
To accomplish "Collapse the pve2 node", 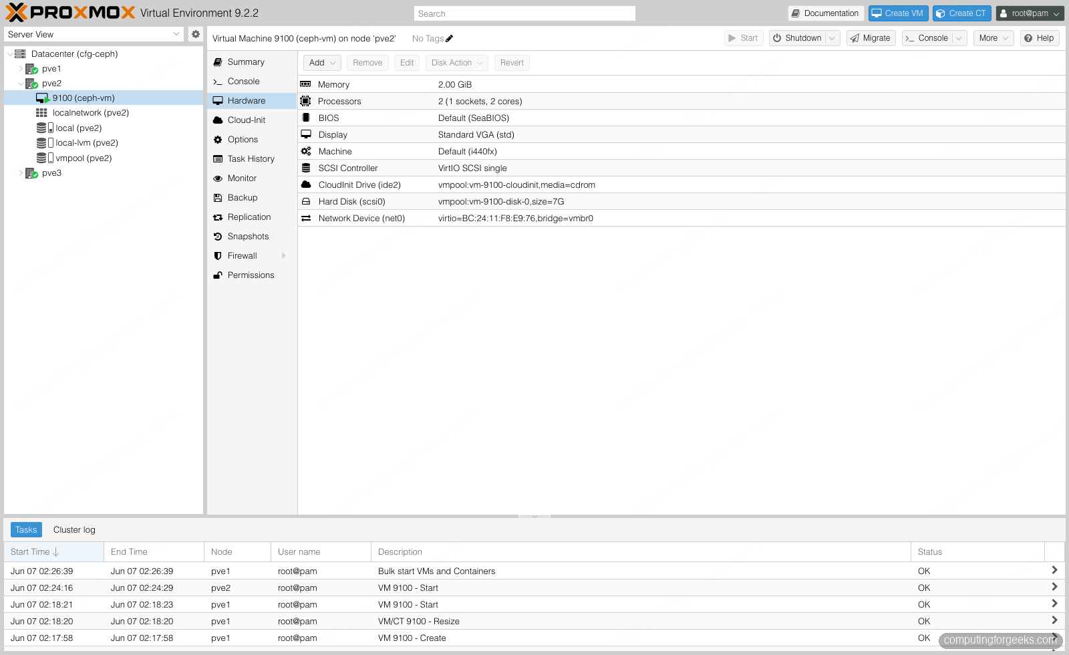I will click(21, 84).
